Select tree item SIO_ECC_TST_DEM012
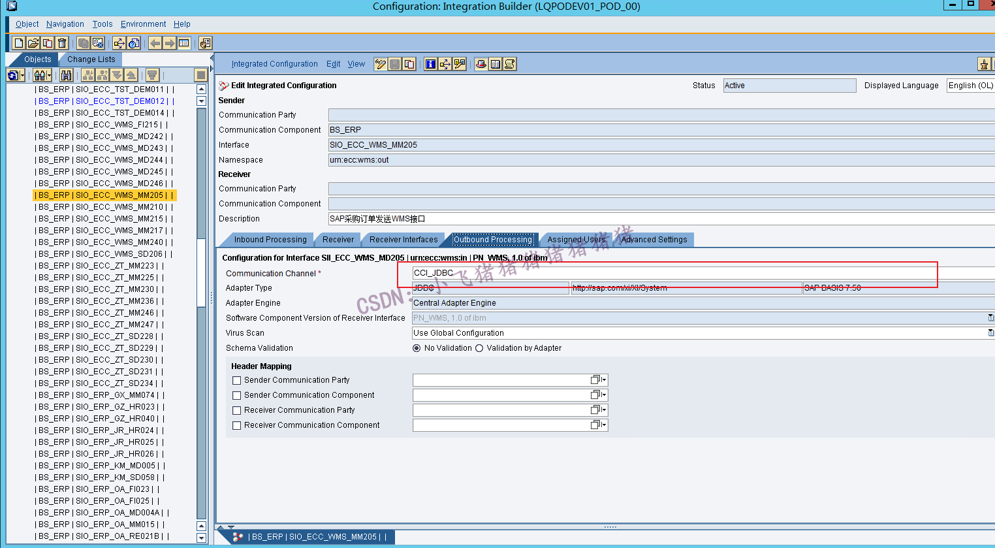995x548 pixels. coord(104,101)
